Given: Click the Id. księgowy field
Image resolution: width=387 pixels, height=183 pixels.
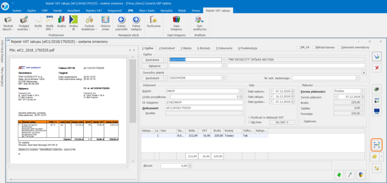Looking at the screenshot, I should [x=204, y=102].
